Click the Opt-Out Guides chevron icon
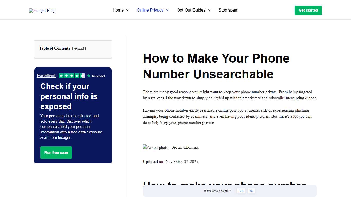 [210, 10]
